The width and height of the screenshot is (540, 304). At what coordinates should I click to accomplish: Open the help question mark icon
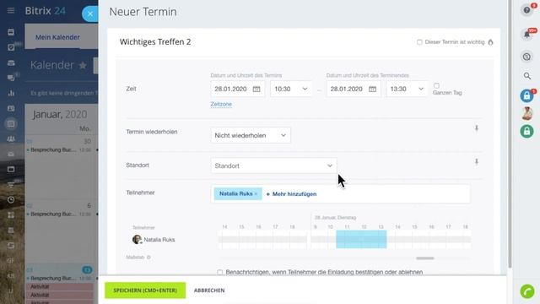526,10
